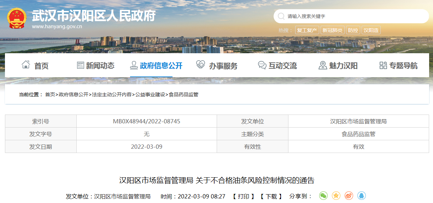Share the notice via WeChat icon
The image size is (433, 203).
click(323, 196)
